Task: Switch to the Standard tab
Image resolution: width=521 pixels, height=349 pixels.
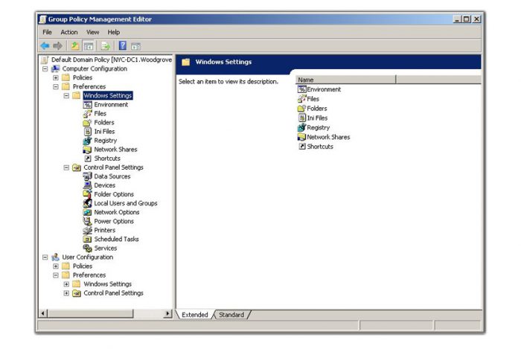Action: (231, 315)
